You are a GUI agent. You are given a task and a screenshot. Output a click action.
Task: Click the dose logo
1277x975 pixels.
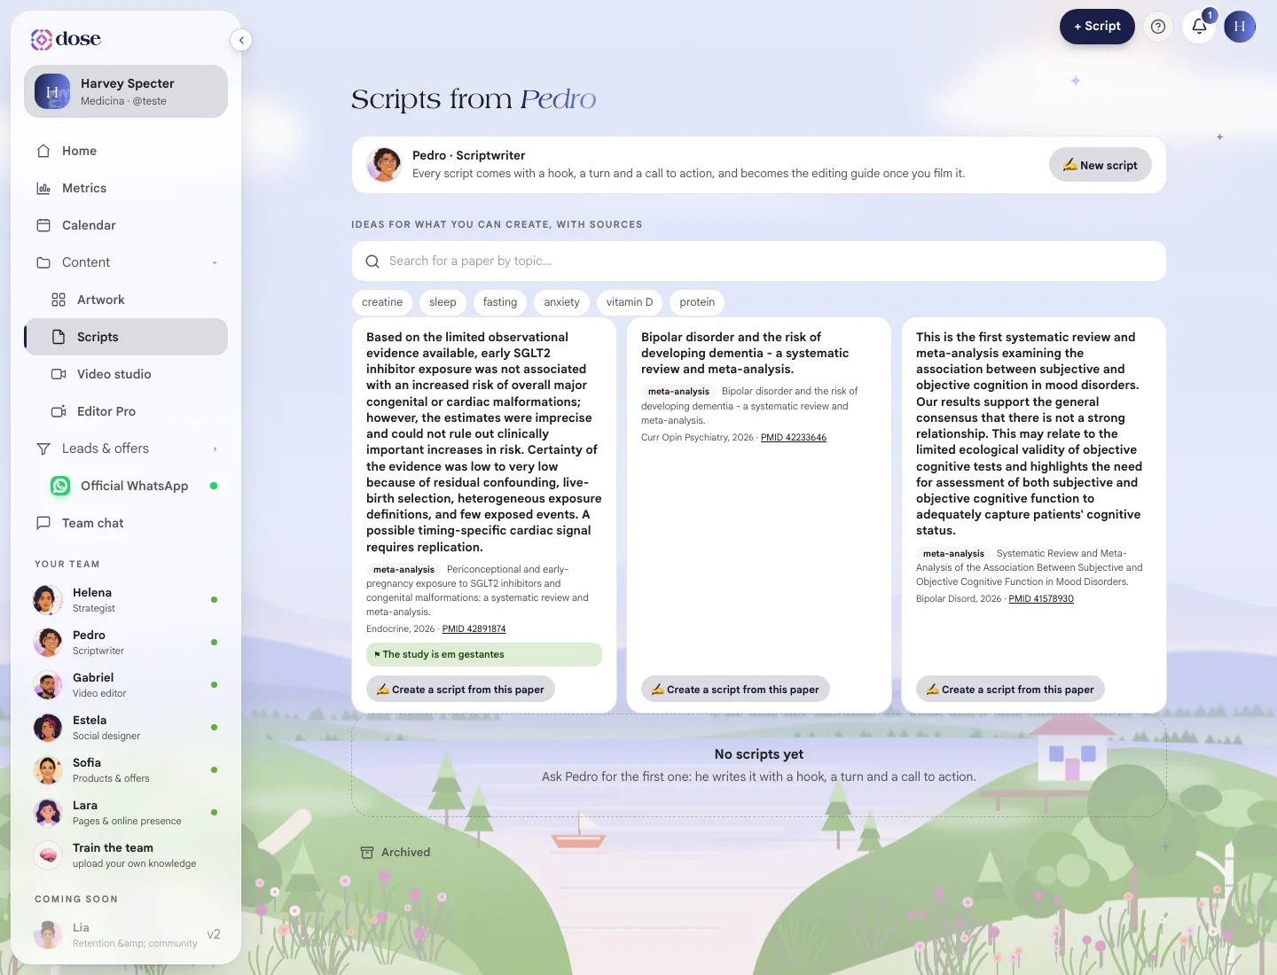66,39
